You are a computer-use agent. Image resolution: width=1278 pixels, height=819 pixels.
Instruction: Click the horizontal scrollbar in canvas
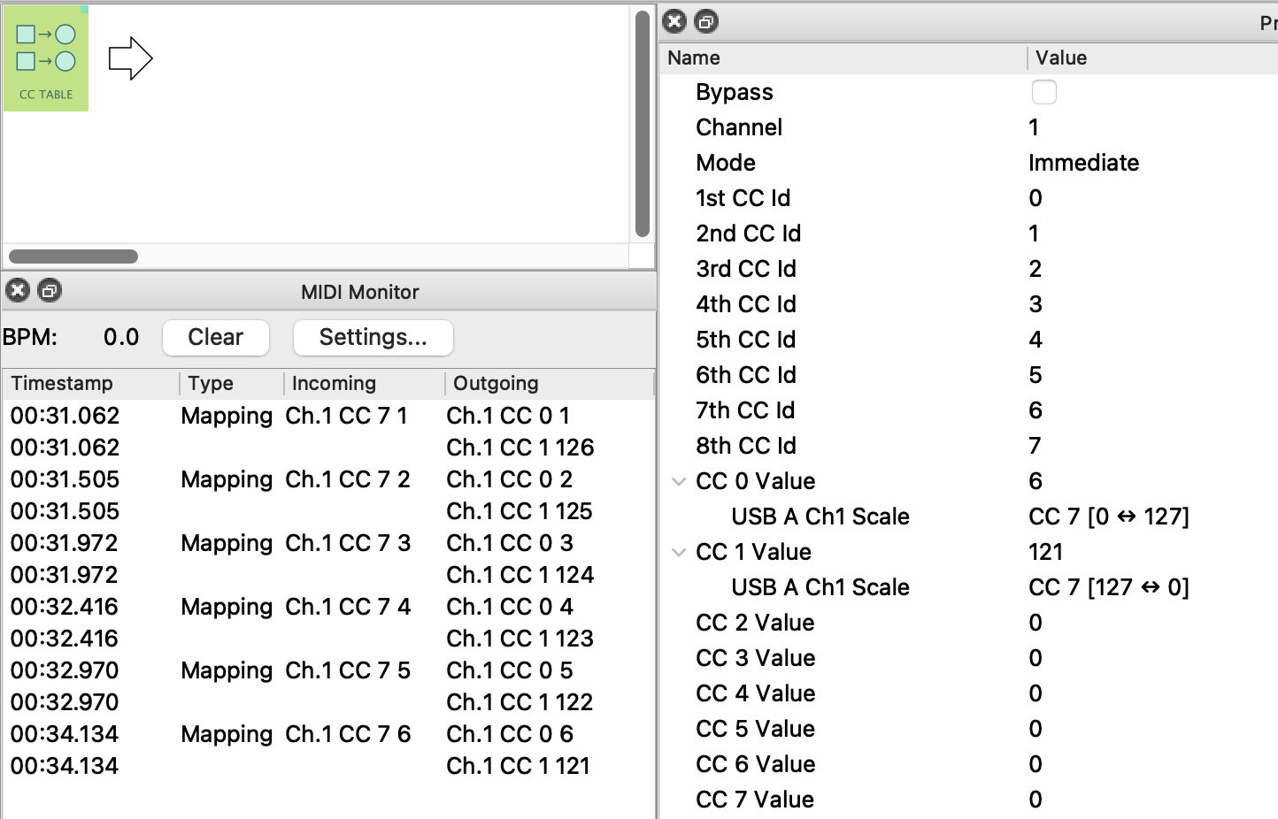(73, 256)
